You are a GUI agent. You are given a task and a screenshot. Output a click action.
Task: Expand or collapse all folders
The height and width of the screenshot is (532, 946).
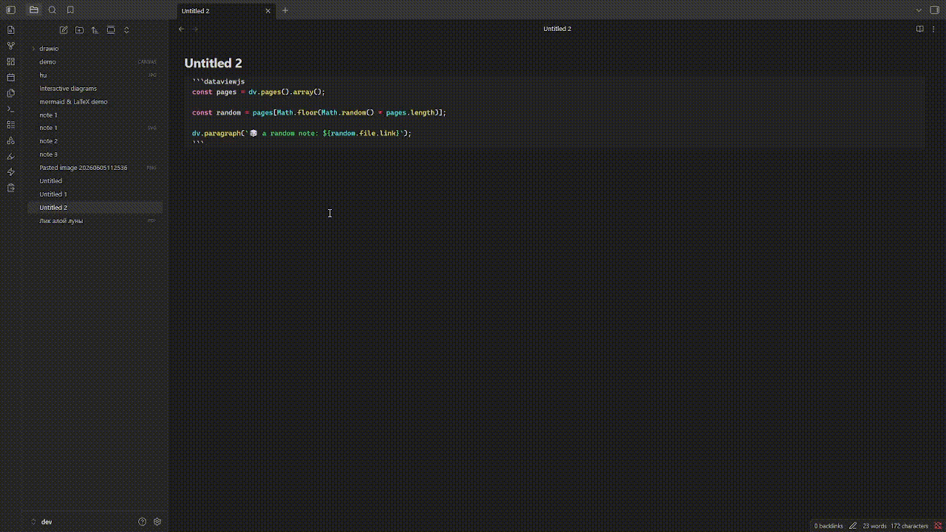pos(126,30)
